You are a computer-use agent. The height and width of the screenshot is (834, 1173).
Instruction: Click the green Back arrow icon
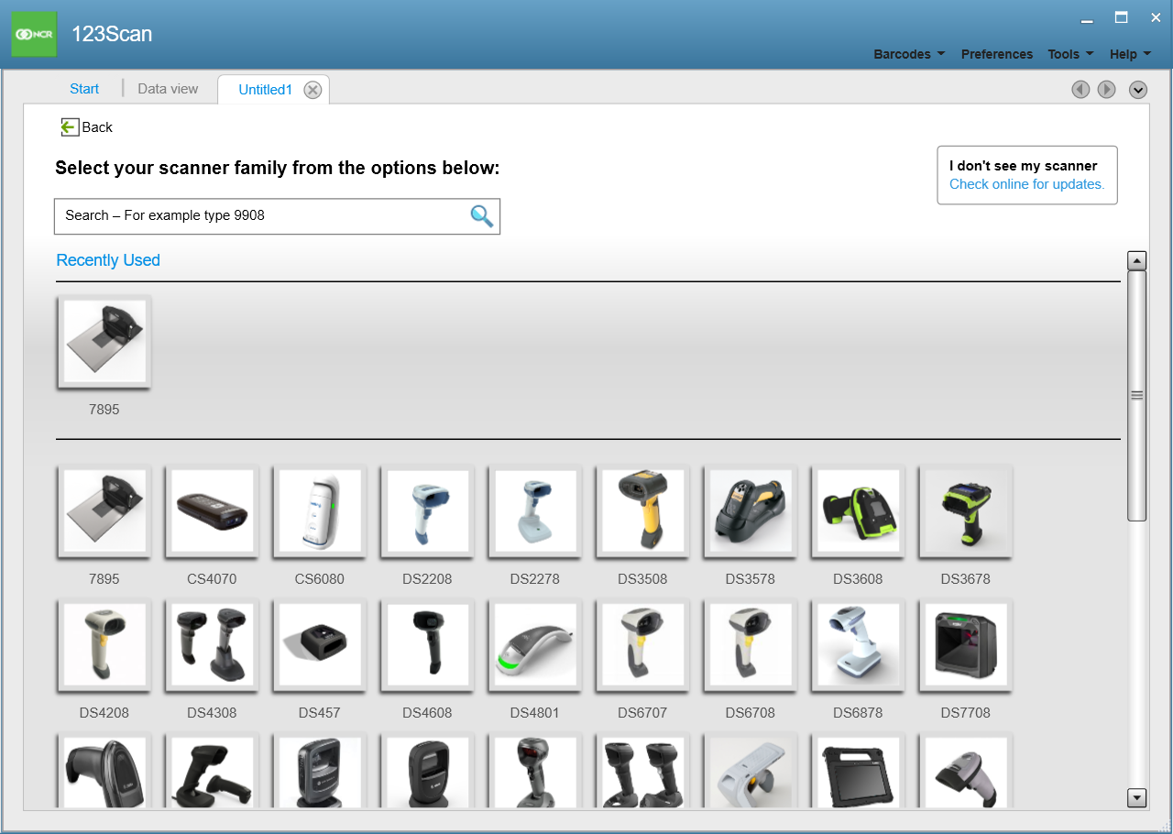coord(70,127)
